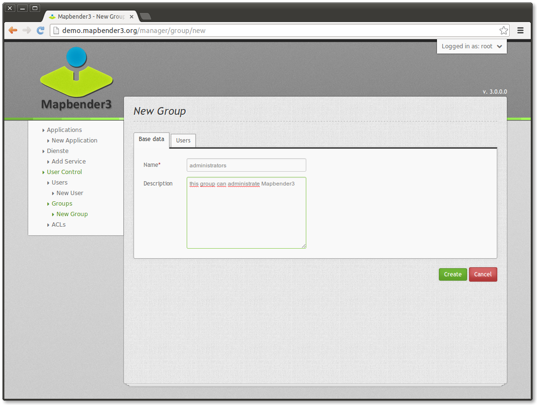Click the Mapbender3 logo
Image resolution: width=537 pixels, height=405 pixels.
(77, 79)
